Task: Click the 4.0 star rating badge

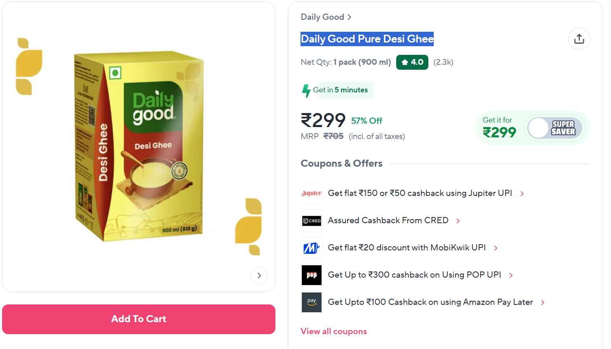Action: [412, 62]
